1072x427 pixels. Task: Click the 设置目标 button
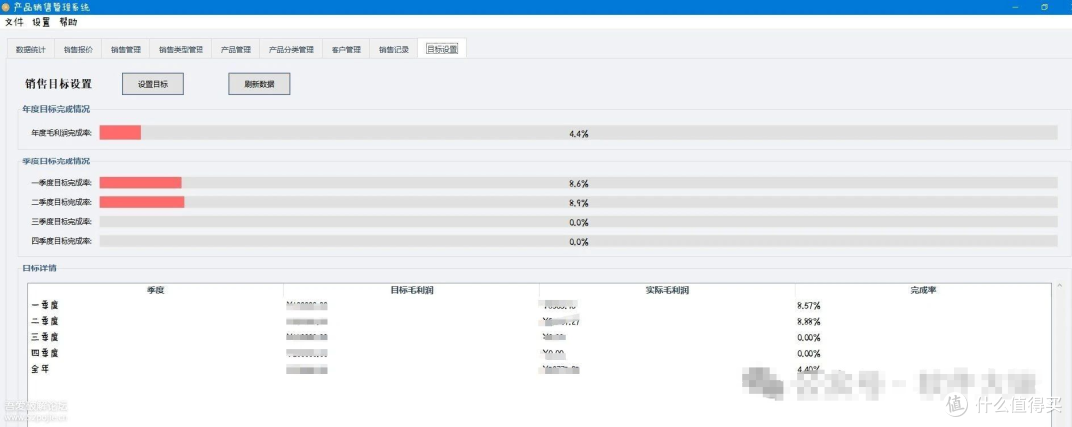153,84
